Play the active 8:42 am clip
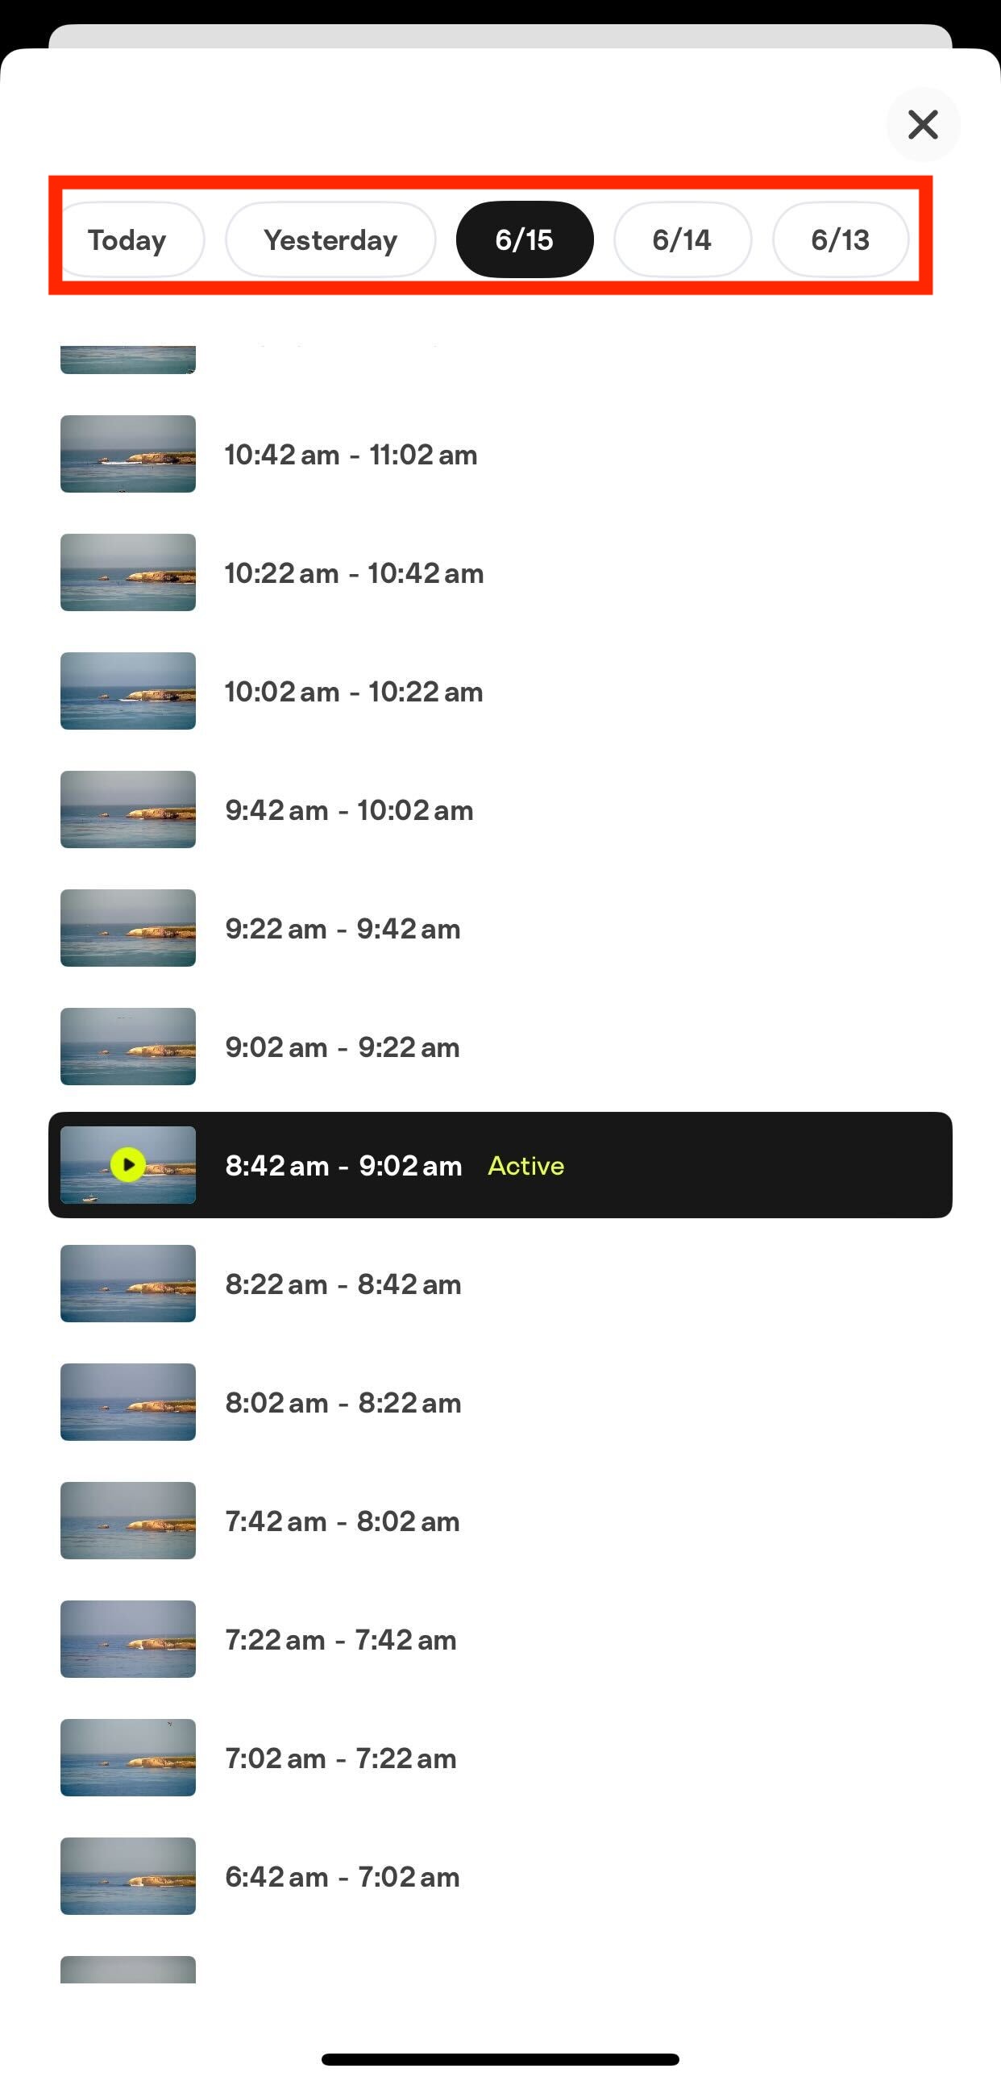The height and width of the screenshot is (2085, 1001). point(128,1165)
